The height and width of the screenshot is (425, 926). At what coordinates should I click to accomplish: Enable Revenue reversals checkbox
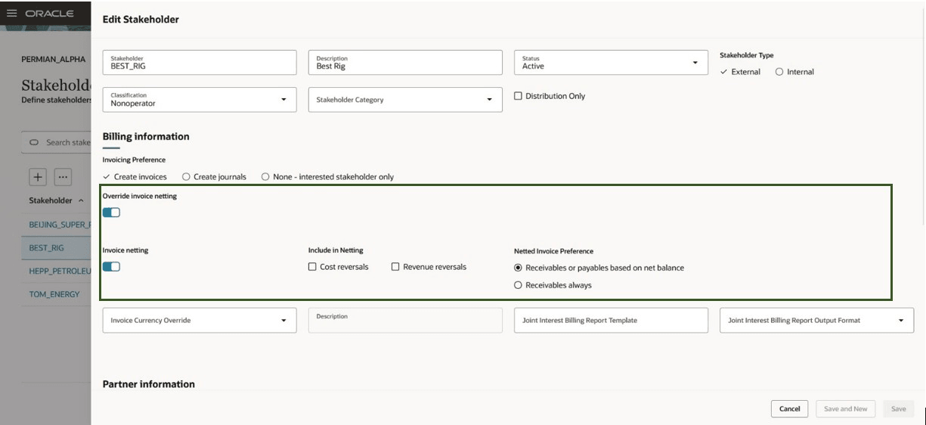[395, 267]
